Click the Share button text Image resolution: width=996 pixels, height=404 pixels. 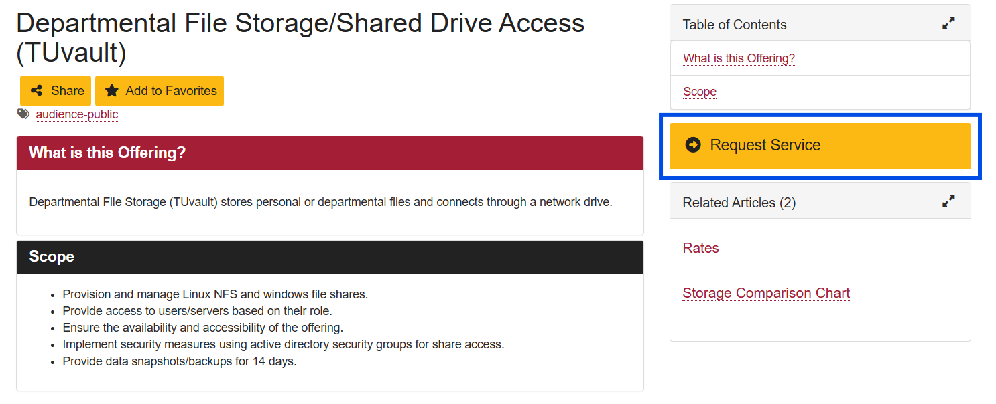click(68, 91)
